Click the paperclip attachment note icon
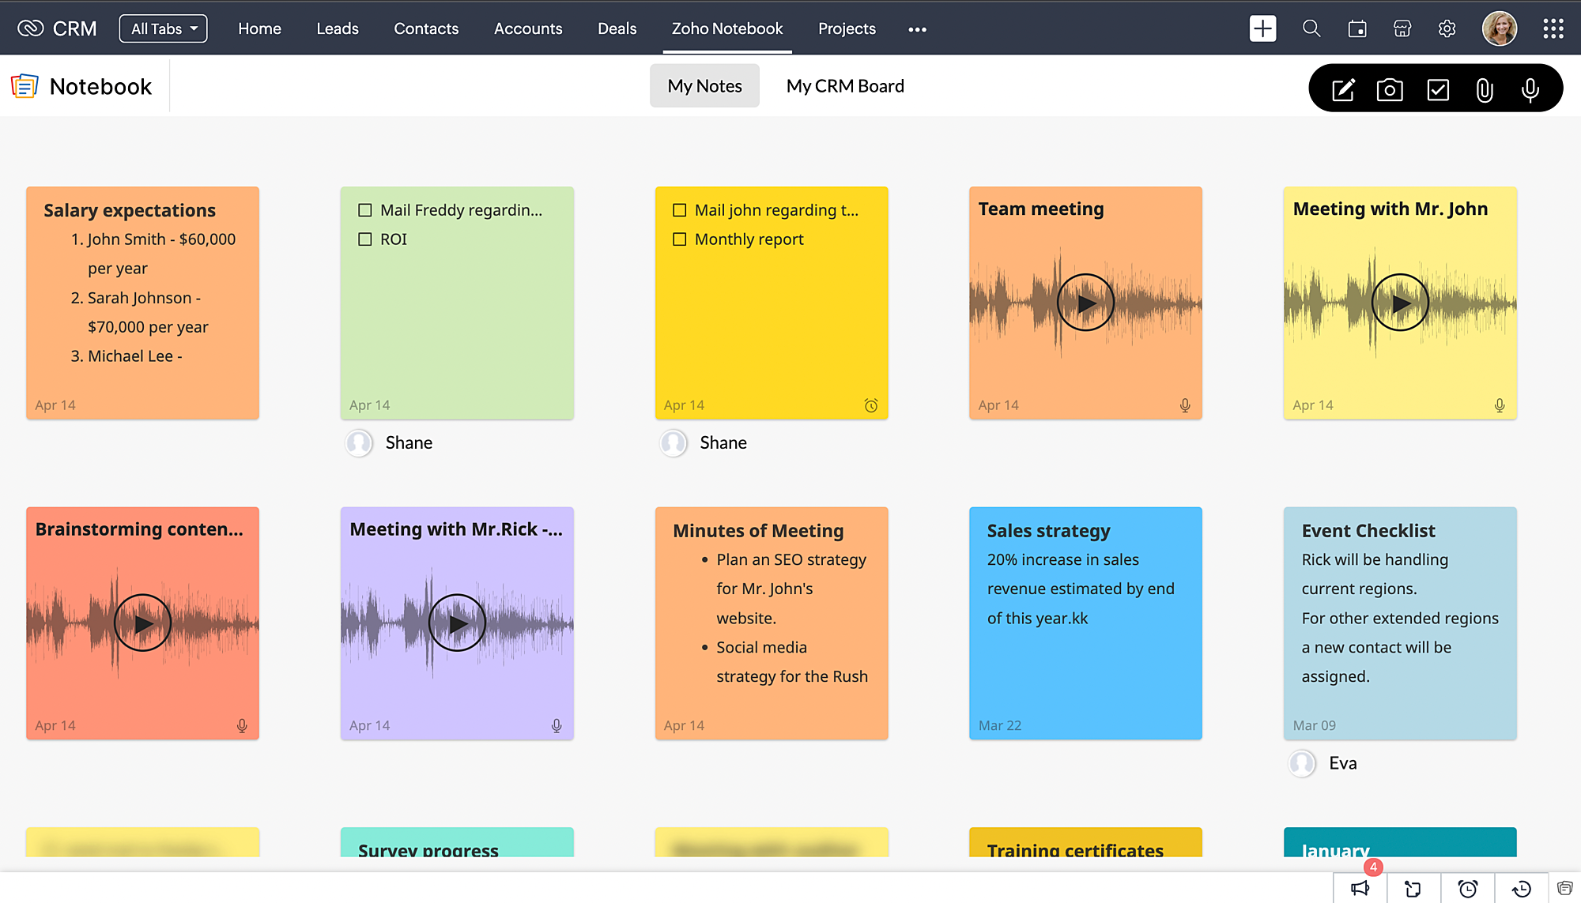The height and width of the screenshot is (903, 1581). 1485,89
